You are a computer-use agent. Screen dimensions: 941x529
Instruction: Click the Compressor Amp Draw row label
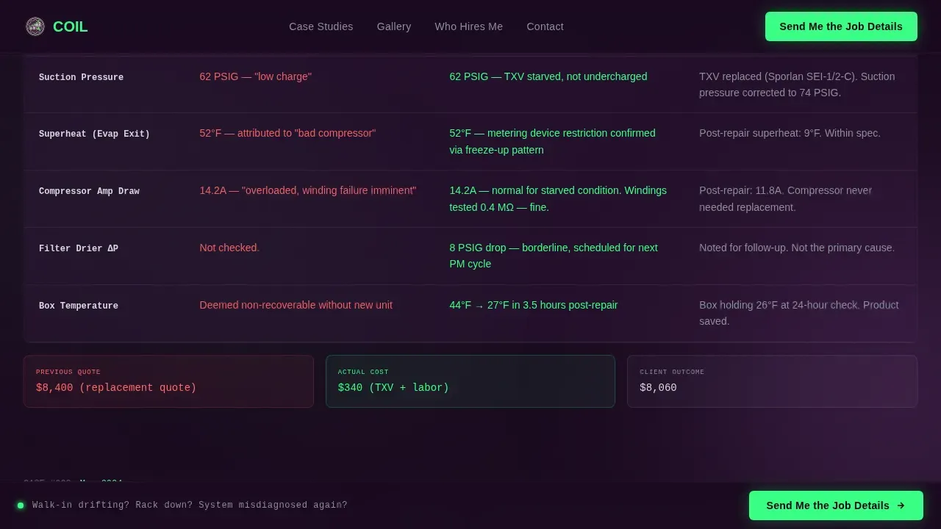click(x=89, y=191)
